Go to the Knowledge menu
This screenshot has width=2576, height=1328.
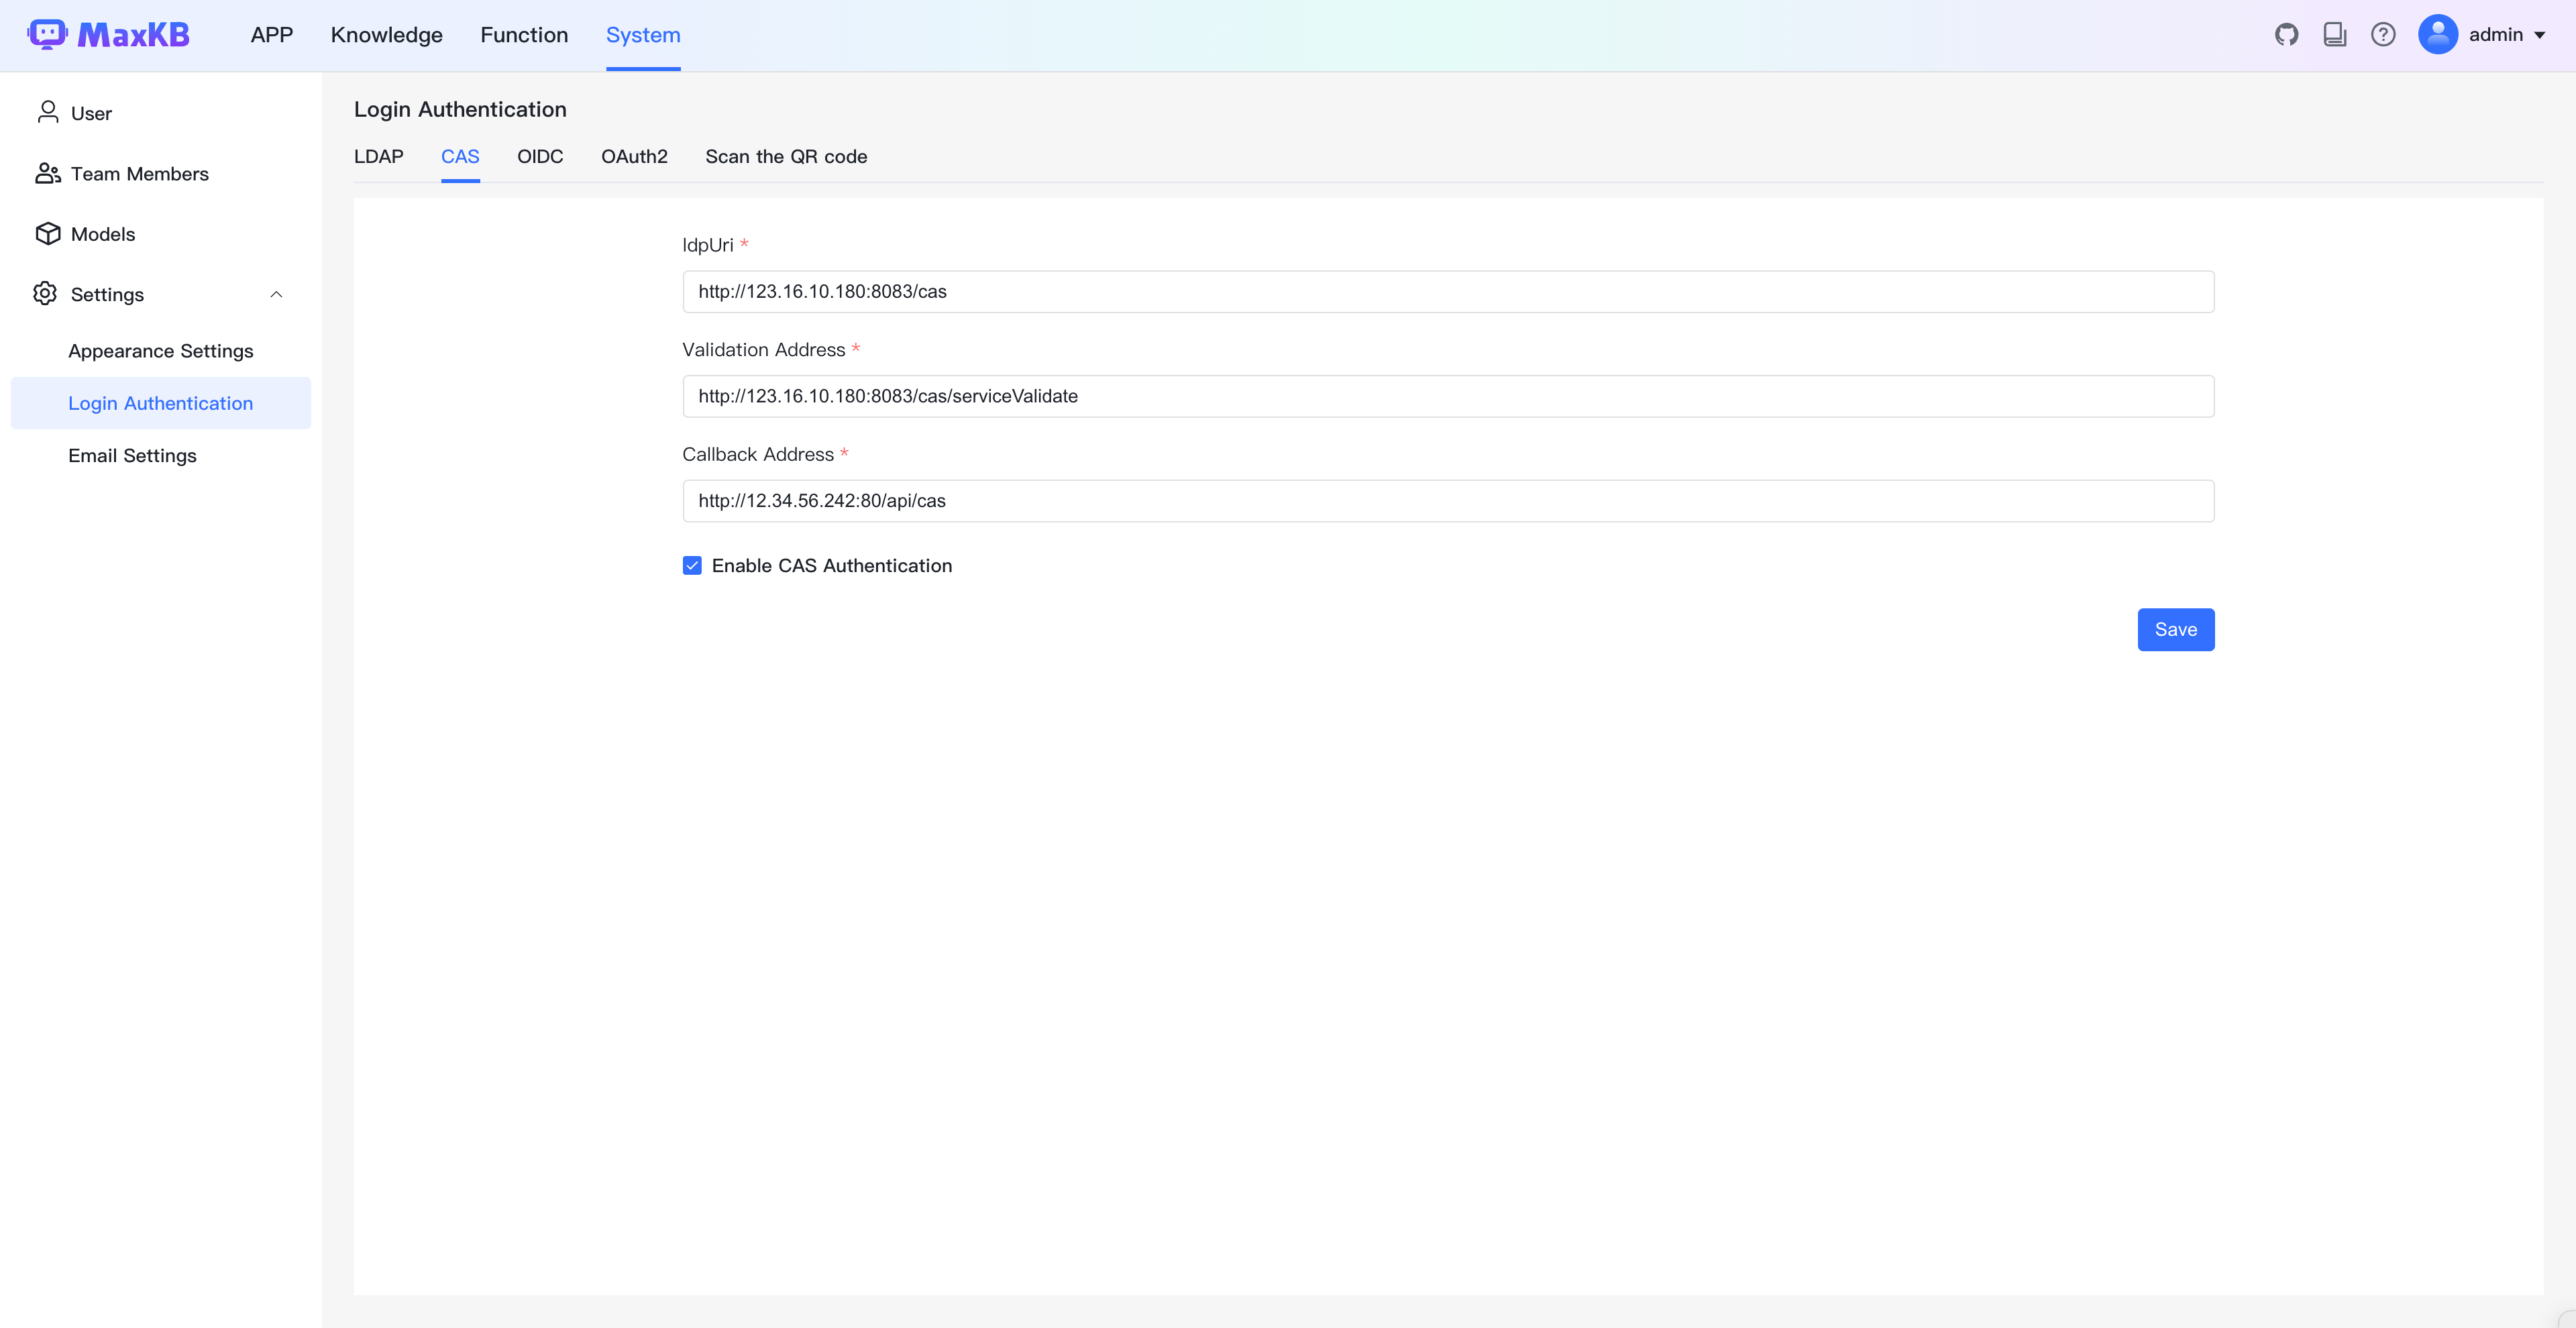pyautogui.click(x=386, y=35)
